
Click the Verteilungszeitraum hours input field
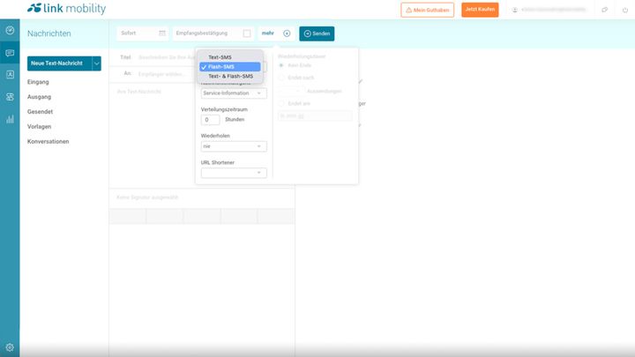210,120
